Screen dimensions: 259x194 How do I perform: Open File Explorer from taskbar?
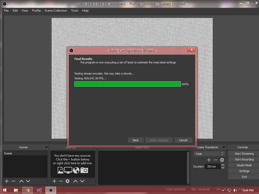(x=16, y=190)
